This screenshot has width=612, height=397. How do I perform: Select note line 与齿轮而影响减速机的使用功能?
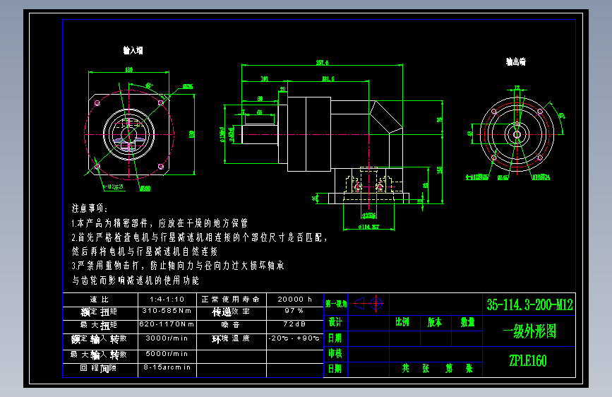(136, 280)
